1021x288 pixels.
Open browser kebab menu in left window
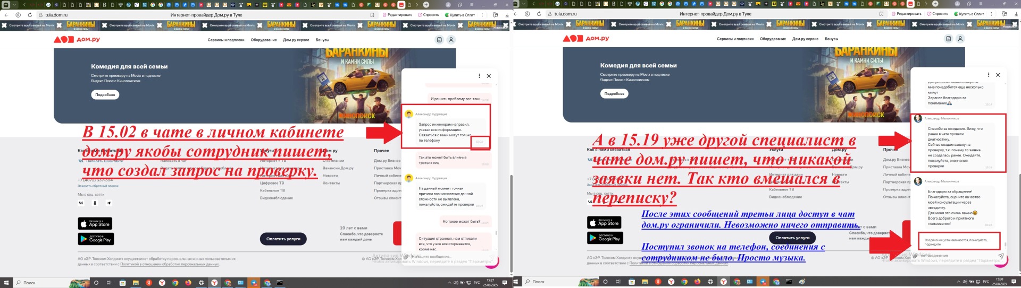(482, 15)
